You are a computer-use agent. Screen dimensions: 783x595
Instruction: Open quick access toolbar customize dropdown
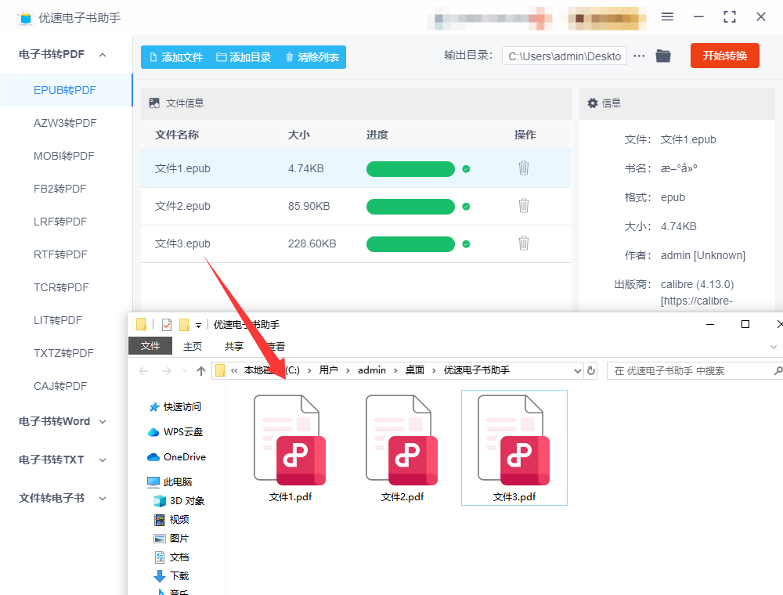click(198, 326)
